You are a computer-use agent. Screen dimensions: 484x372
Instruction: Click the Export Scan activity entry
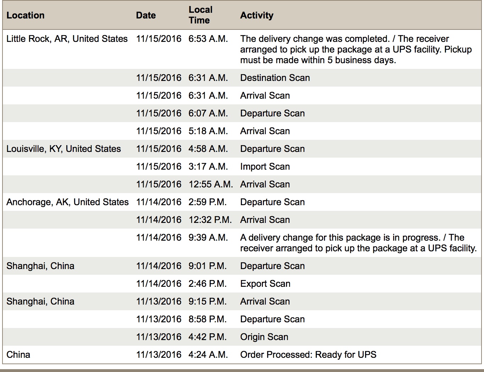(x=265, y=284)
